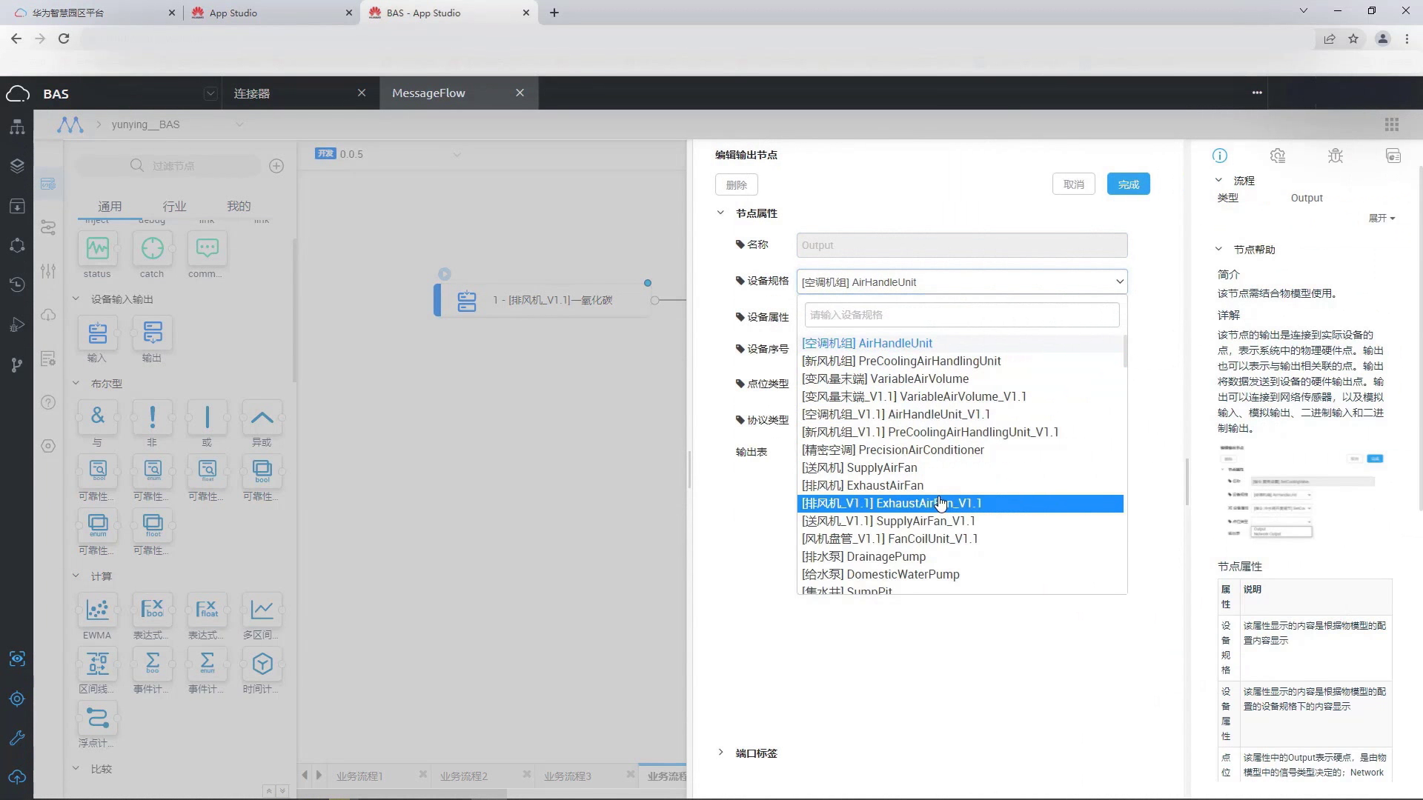Click the three-dot more options icon
Image resolution: width=1423 pixels, height=800 pixels.
(x=1257, y=93)
